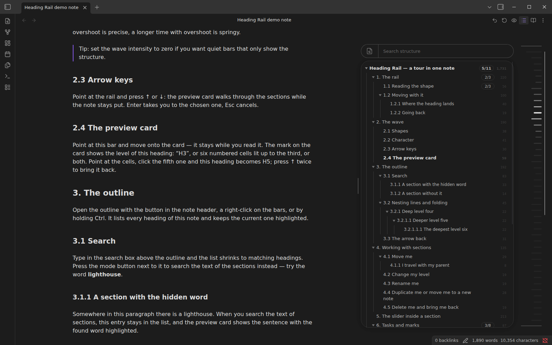Collapse the '4. Working with sections' outline entry

[373, 248]
